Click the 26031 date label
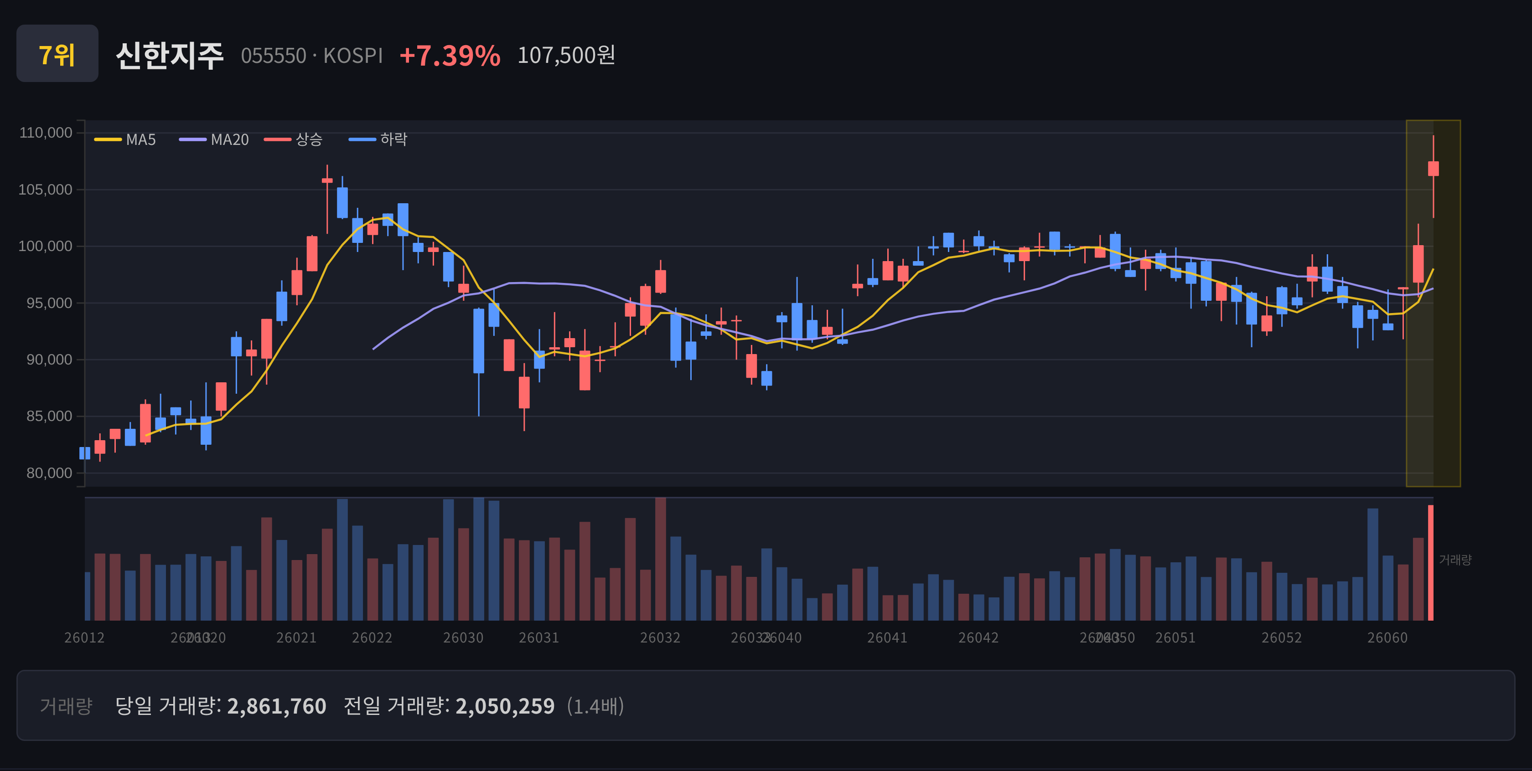This screenshot has width=1532, height=771. coord(539,638)
